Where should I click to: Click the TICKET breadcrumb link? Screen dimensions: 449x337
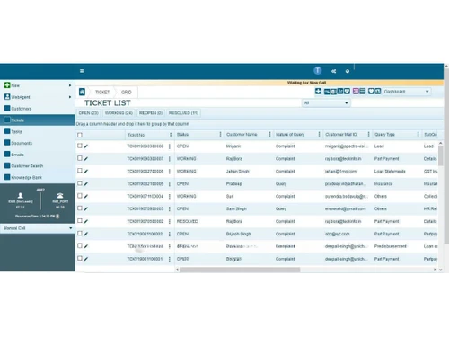(x=102, y=93)
